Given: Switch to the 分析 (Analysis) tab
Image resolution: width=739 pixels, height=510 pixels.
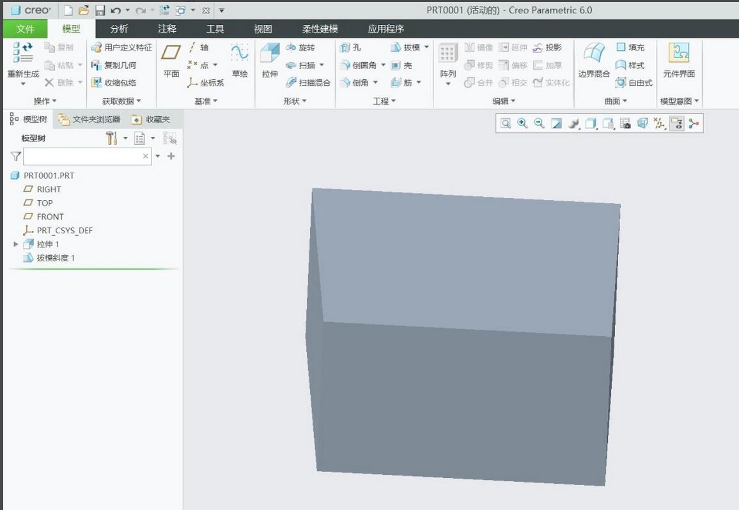Looking at the screenshot, I should point(119,29).
